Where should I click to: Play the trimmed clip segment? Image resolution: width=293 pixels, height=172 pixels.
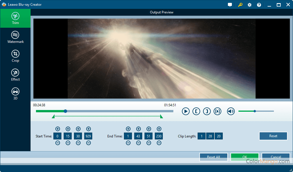tap(217, 111)
